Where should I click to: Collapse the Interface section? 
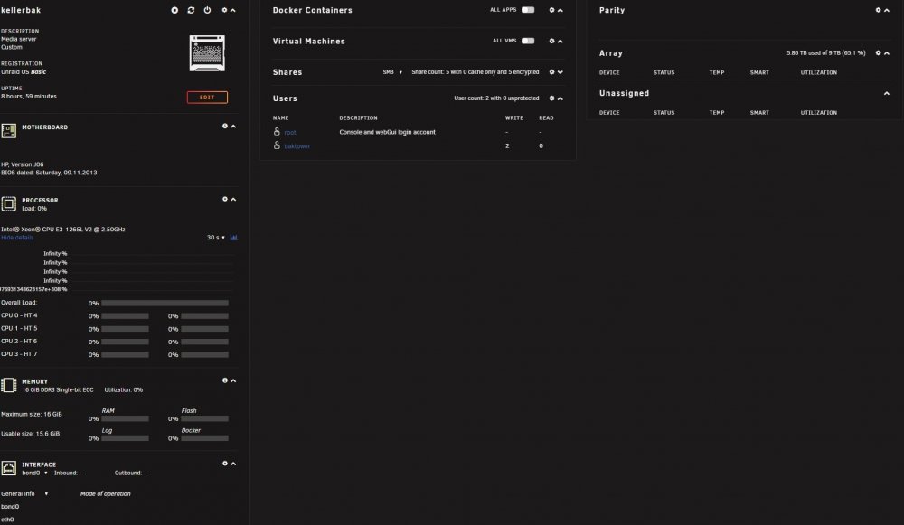[233, 464]
